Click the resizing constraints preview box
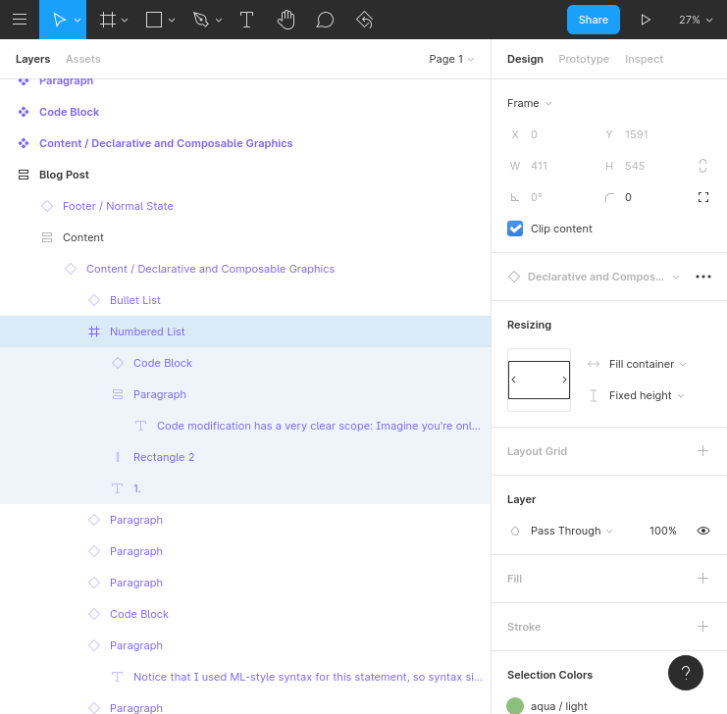 [539, 380]
